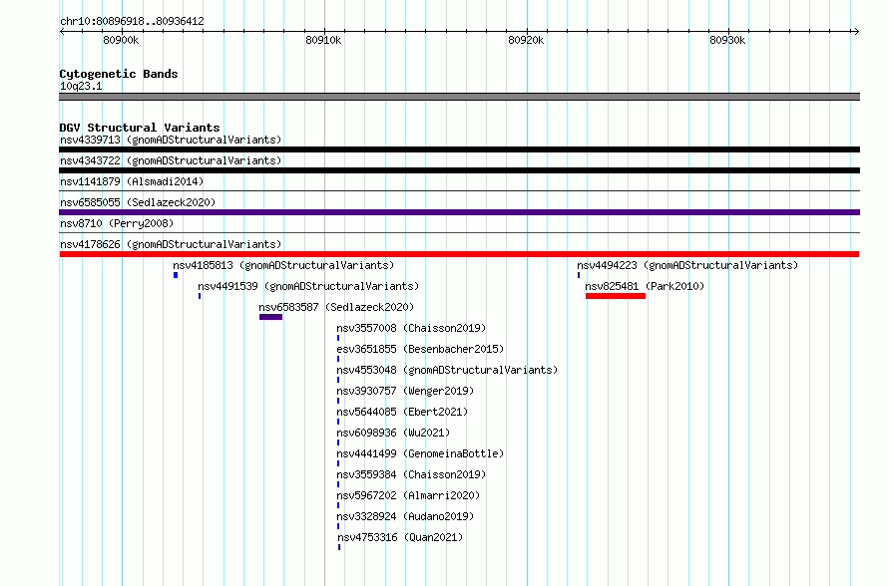Screen dimensions: 888x586
Task: Click the 80920k ruler label
Action: [x=526, y=40]
